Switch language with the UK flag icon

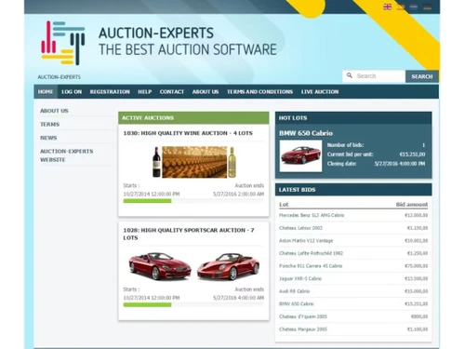coord(387,7)
